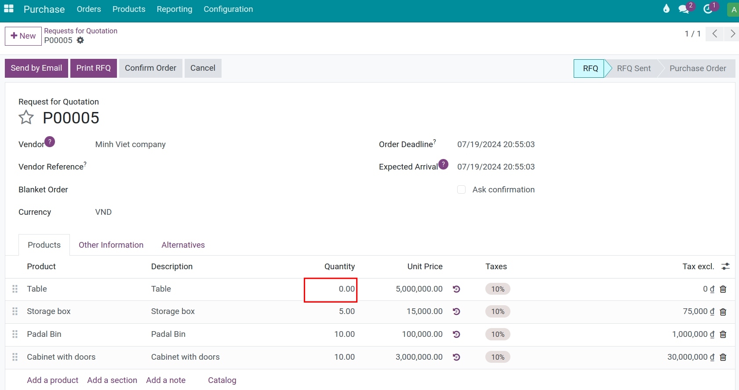Delete the Storage box order line

pos(723,312)
